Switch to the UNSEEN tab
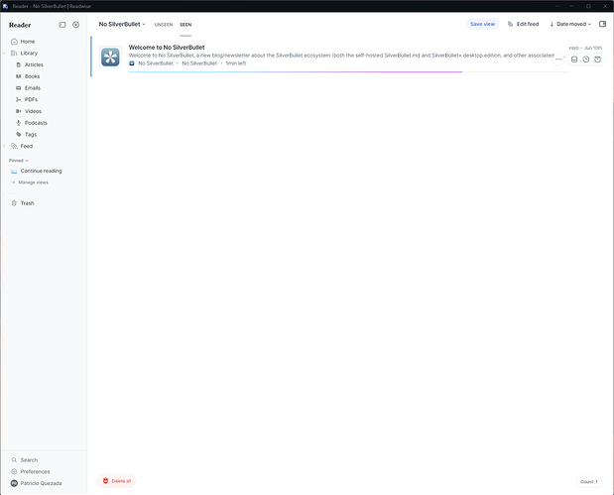Viewport: 614px width, 495px height. 164,25
